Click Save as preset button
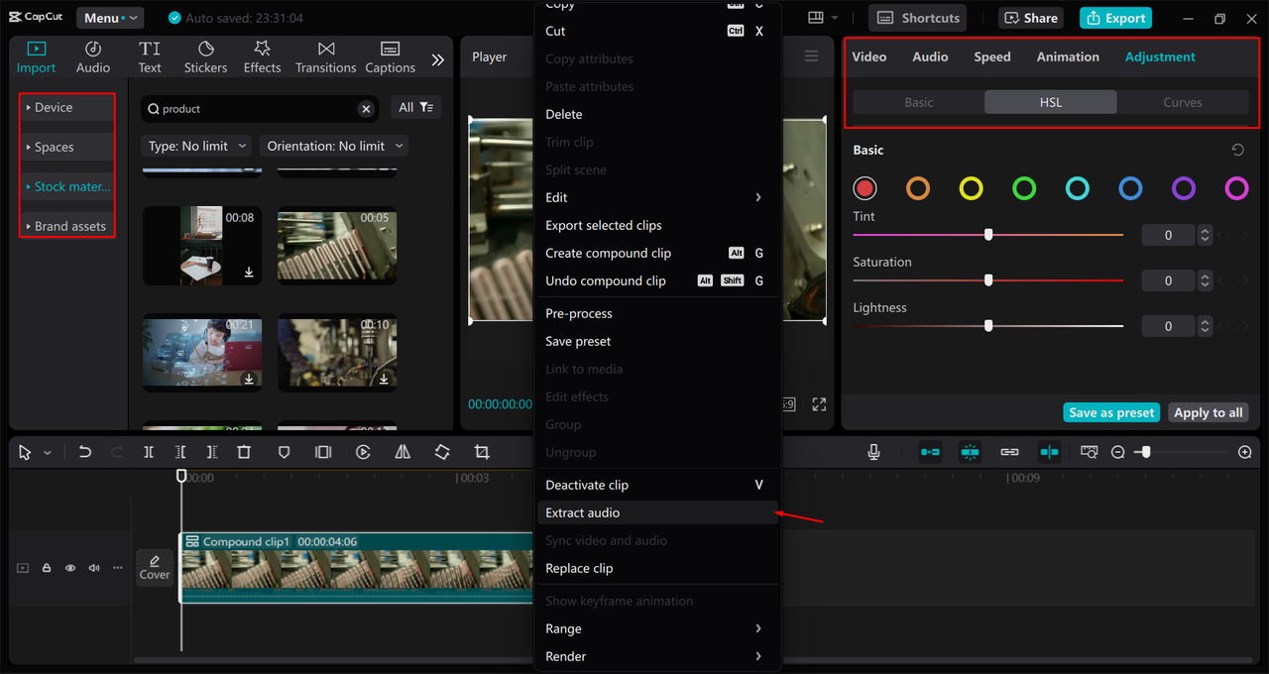 point(1111,412)
